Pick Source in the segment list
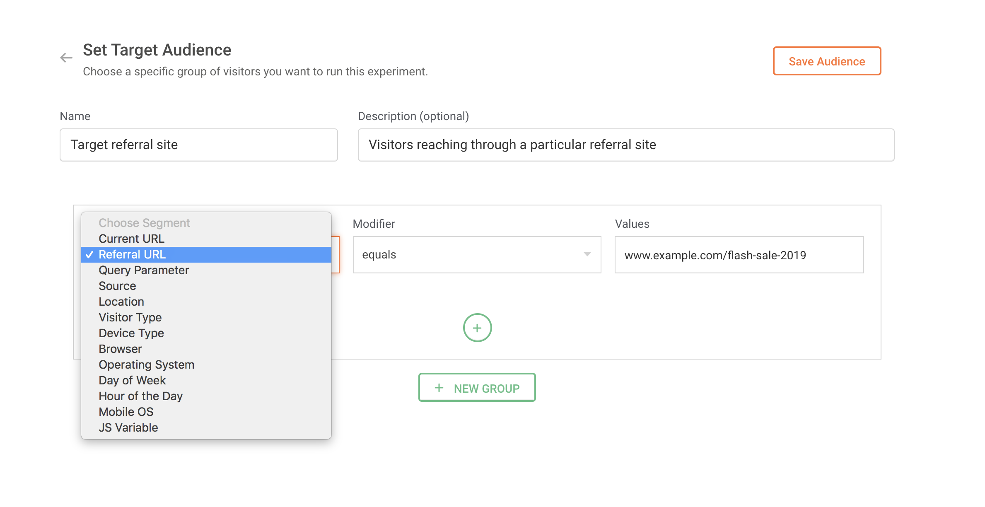This screenshot has width=985, height=507. 117,286
